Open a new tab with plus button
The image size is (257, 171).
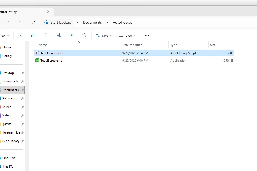(60, 12)
